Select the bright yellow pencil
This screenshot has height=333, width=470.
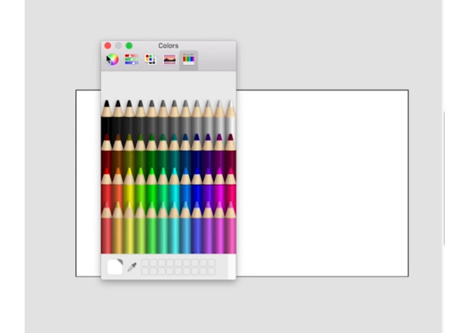pos(129,190)
